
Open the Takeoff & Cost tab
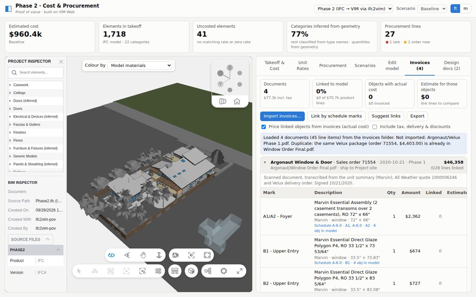click(274, 65)
